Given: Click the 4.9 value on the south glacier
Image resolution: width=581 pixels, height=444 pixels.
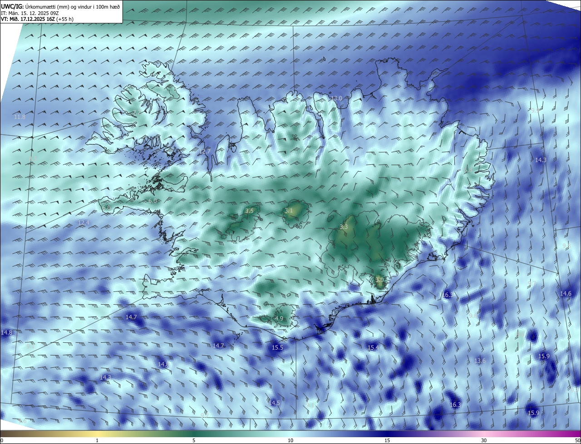Looking at the screenshot, I should tap(279, 319).
